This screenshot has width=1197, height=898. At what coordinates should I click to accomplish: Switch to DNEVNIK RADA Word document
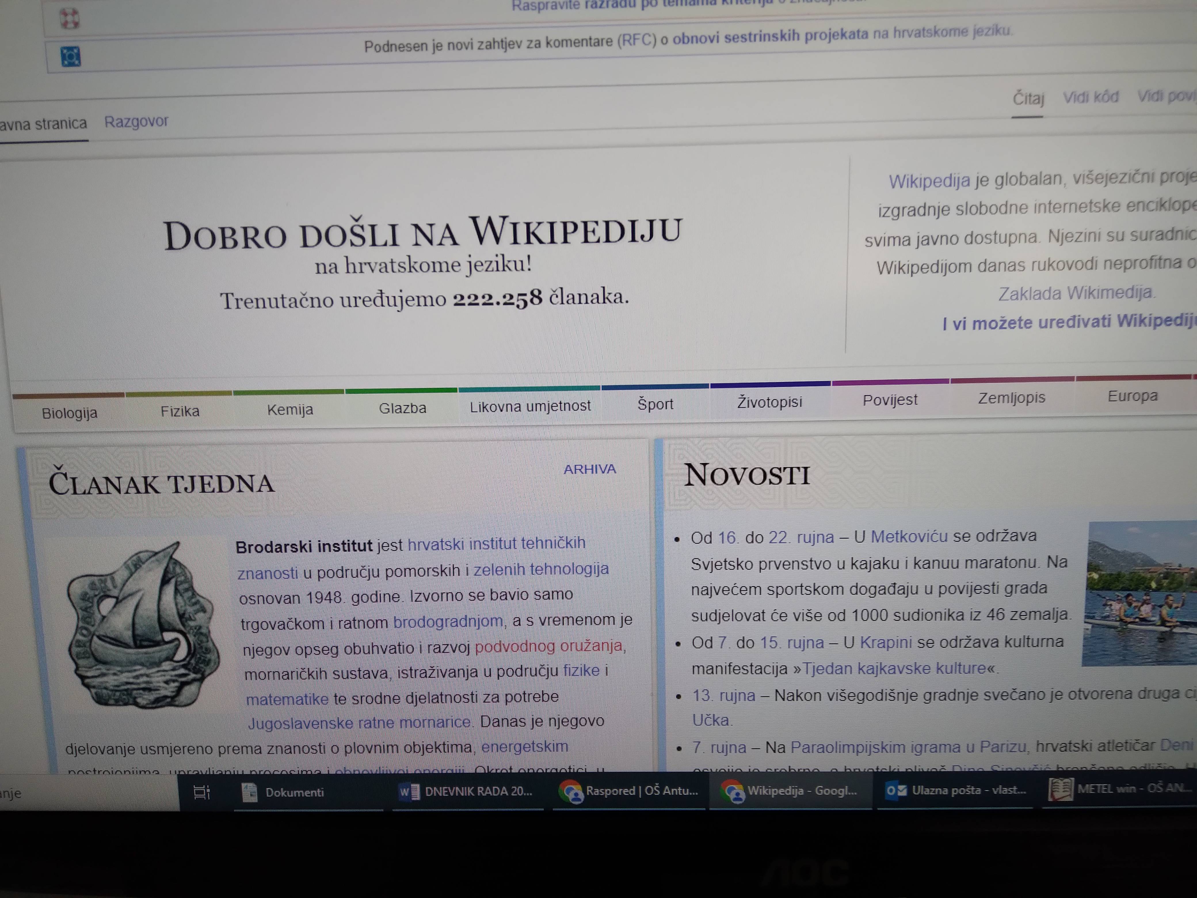[x=468, y=792]
